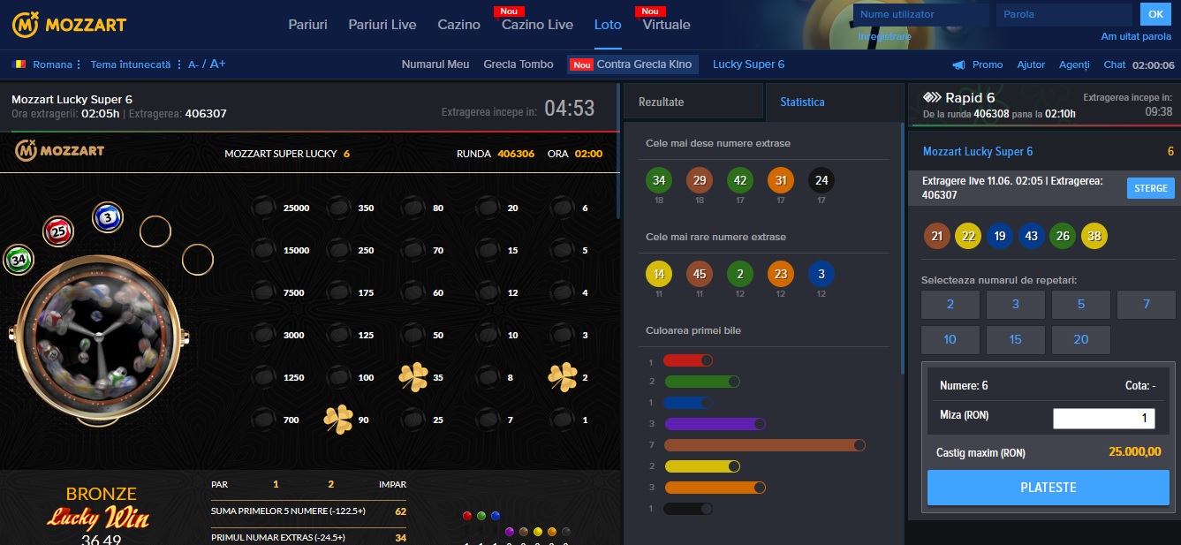
Task: Open the Cazino section
Action: pyautogui.click(x=459, y=25)
